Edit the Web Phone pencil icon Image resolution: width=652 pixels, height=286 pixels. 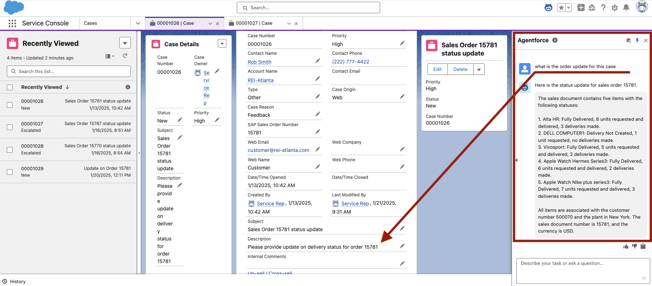pos(402,167)
